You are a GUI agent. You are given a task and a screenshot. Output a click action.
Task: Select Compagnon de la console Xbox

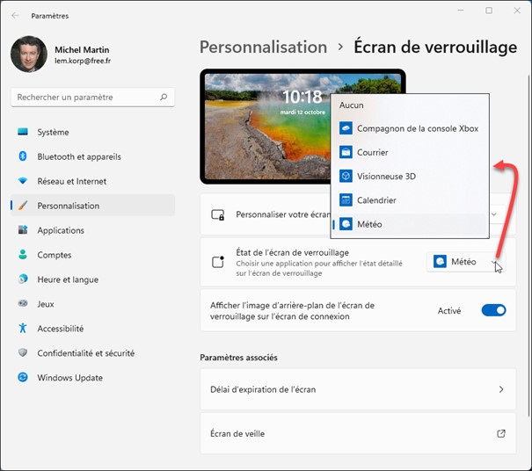(410, 128)
